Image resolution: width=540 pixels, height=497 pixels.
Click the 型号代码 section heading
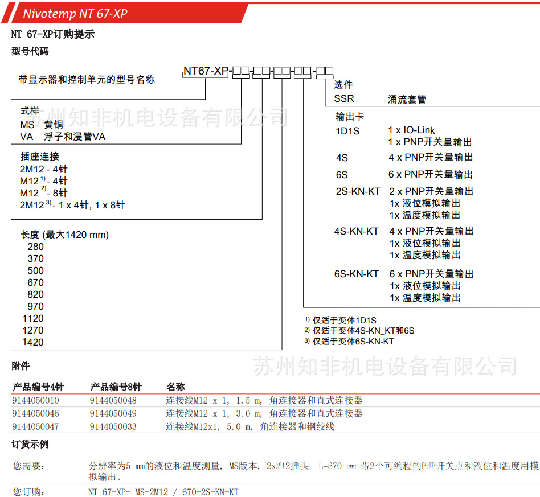tap(30, 51)
